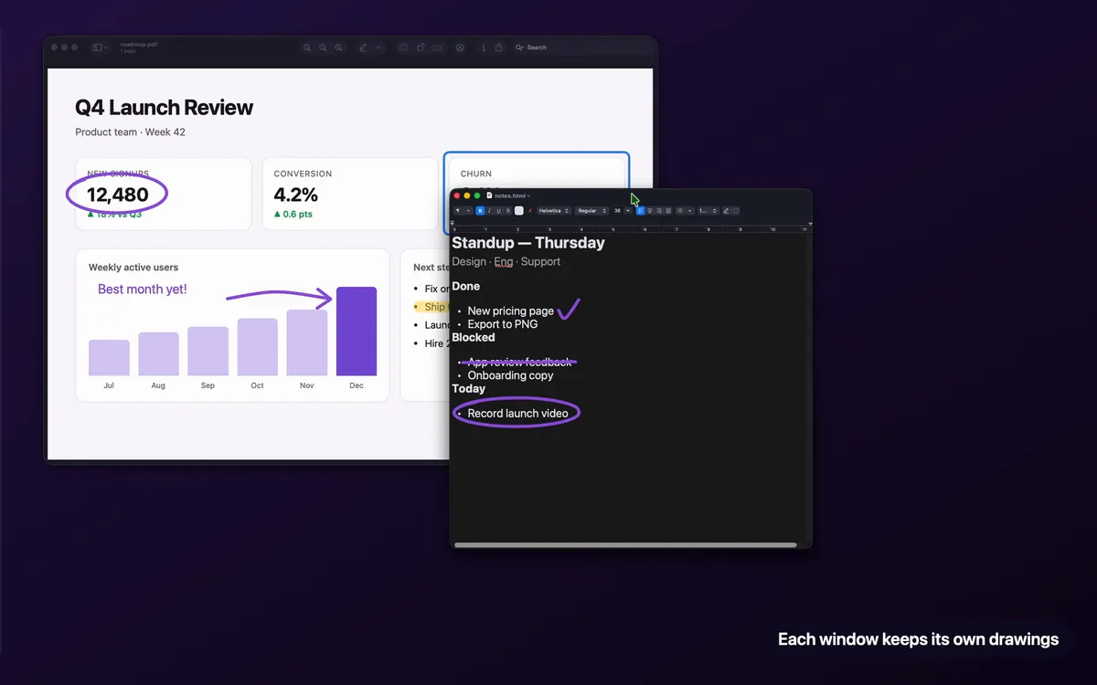
Task: Toggle the sidebar in the Preview window
Action: pos(98,47)
